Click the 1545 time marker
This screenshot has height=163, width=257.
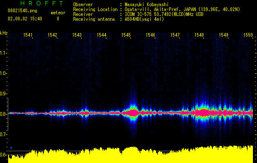tap(126, 35)
